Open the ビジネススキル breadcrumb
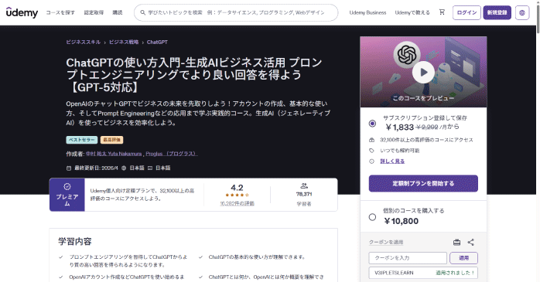540x282 pixels. [x=84, y=42]
